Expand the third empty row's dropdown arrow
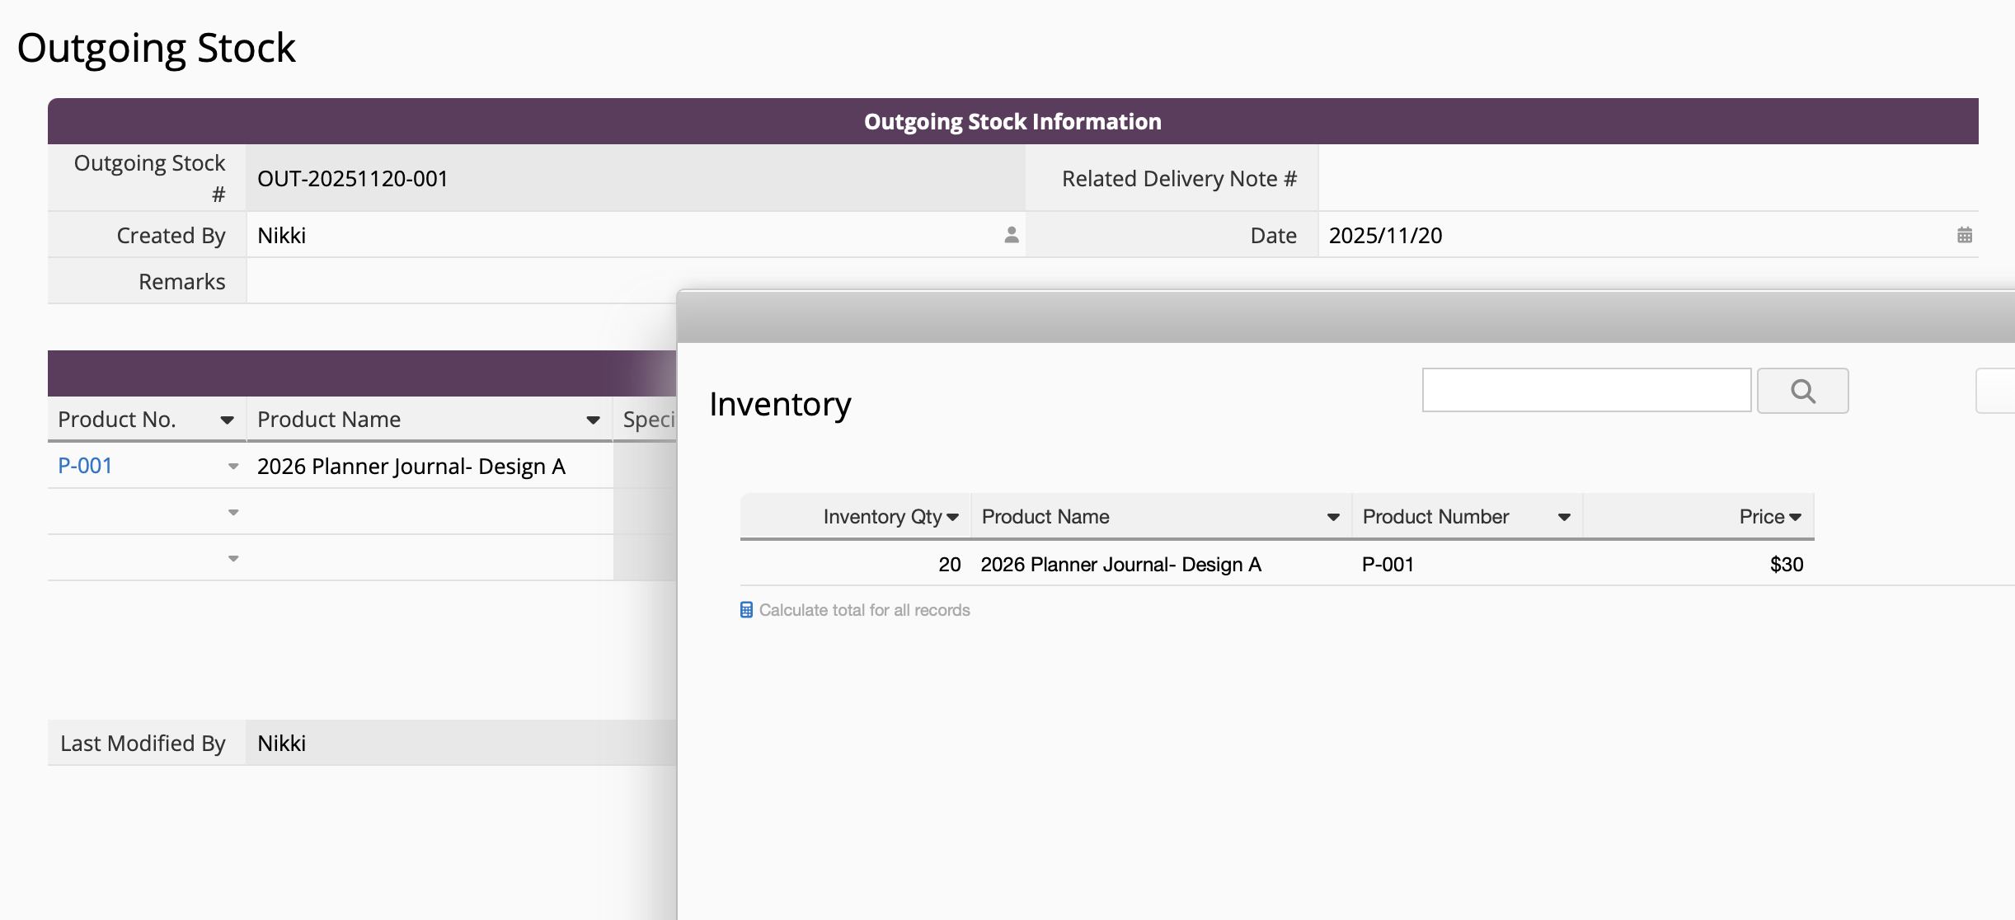This screenshot has width=2015, height=920. tap(233, 559)
